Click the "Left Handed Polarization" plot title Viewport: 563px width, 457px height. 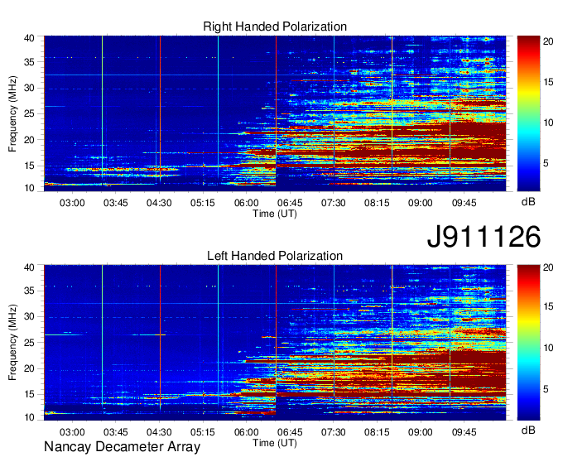[275, 256]
